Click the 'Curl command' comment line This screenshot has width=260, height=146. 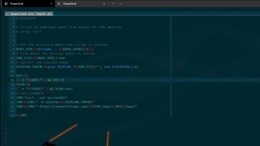(30, 93)
